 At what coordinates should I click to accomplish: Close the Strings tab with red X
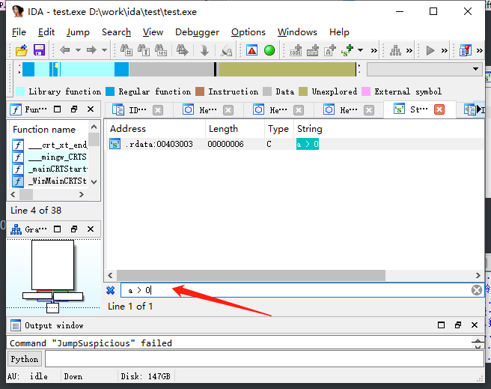[439, 109]
